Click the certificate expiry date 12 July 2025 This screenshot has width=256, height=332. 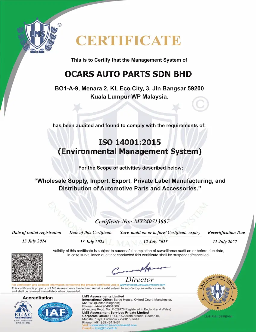pos(155,242)
